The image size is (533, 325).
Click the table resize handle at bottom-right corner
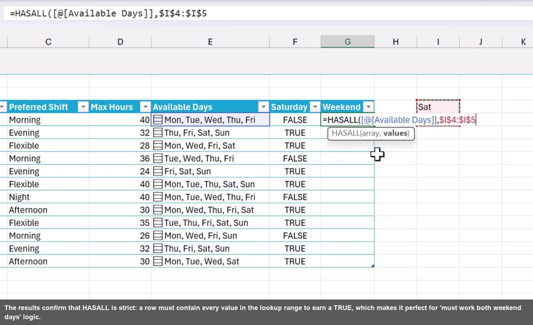tap(373, 266)
